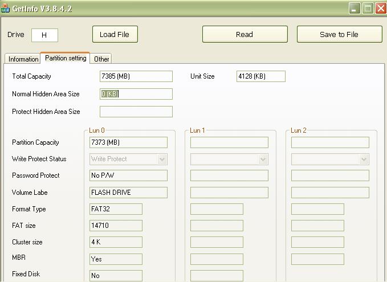Close the GetInfo window
The height and width of the screenshot is (282, 387).
(x=381, y=9)
